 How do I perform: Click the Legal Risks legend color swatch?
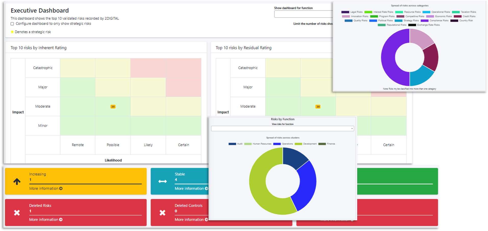point(345,12)
